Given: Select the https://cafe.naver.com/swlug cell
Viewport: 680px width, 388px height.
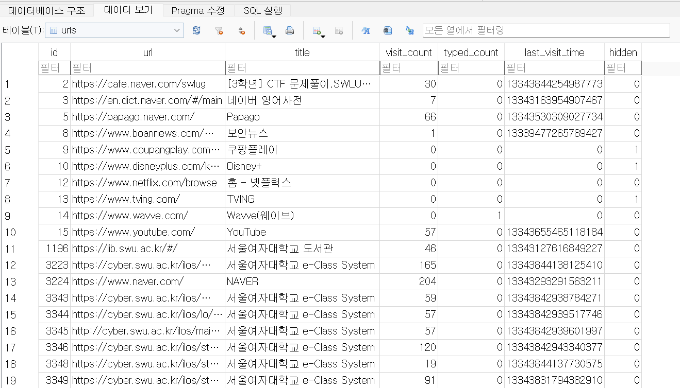Looking at the screenshot, I should tap(147, 84).
